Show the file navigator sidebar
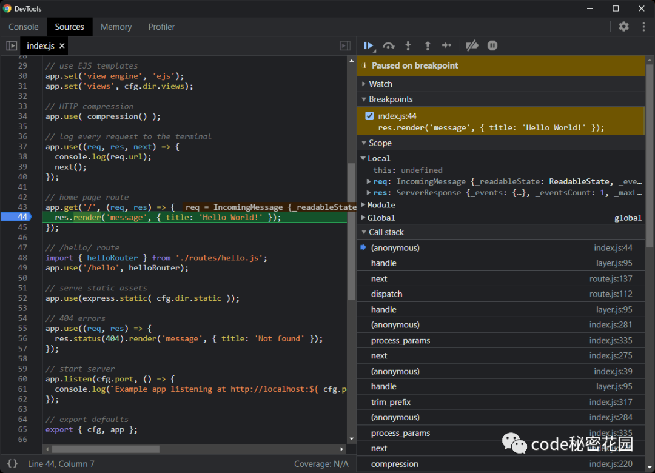Viewport: 655px width, 473px height. pyautogui.click(x=11, y=45)
